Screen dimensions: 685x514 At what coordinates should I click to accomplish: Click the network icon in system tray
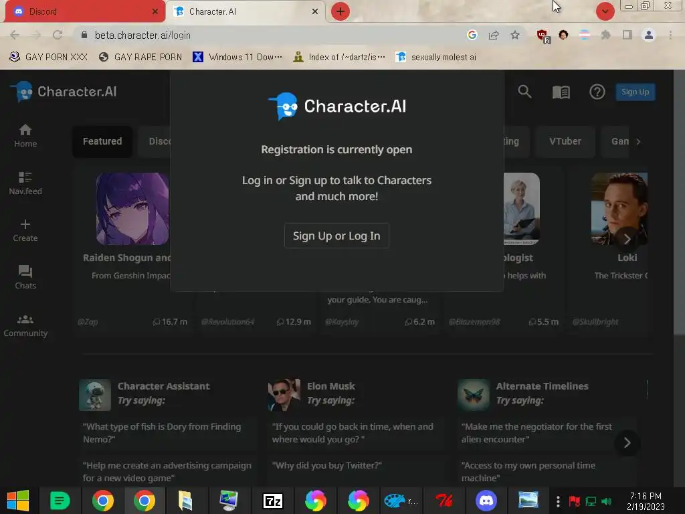(591, 501)
